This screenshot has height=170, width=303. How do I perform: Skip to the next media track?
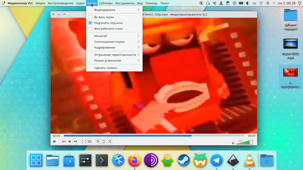[x=75, y=142]
